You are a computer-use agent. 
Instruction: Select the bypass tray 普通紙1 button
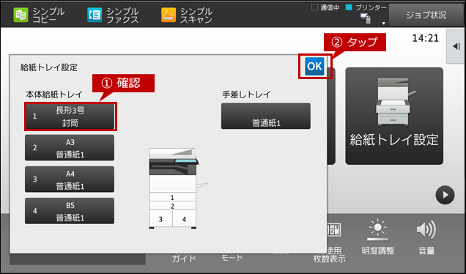266,116
